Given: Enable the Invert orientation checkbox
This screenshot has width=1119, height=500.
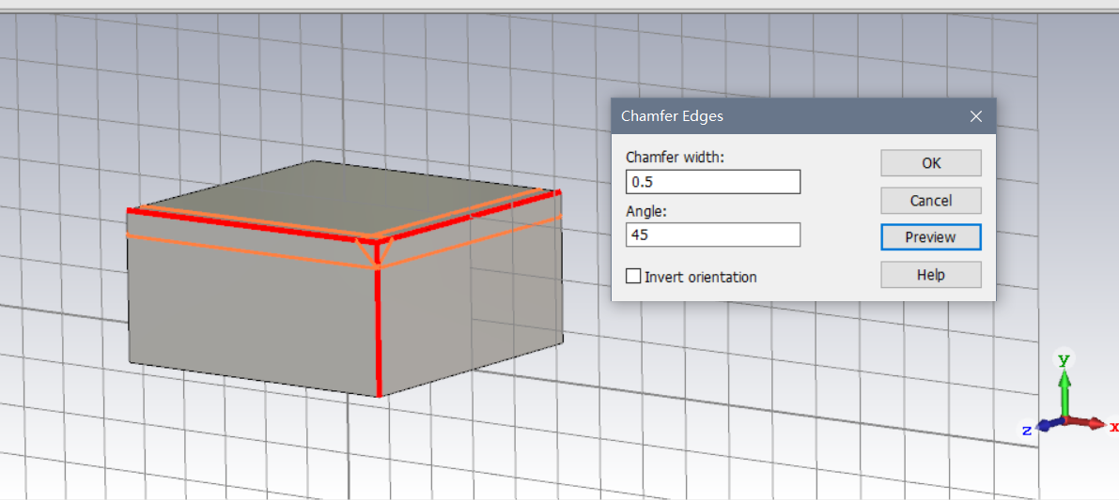Looking at the screenshot, I should pos(633,277).
